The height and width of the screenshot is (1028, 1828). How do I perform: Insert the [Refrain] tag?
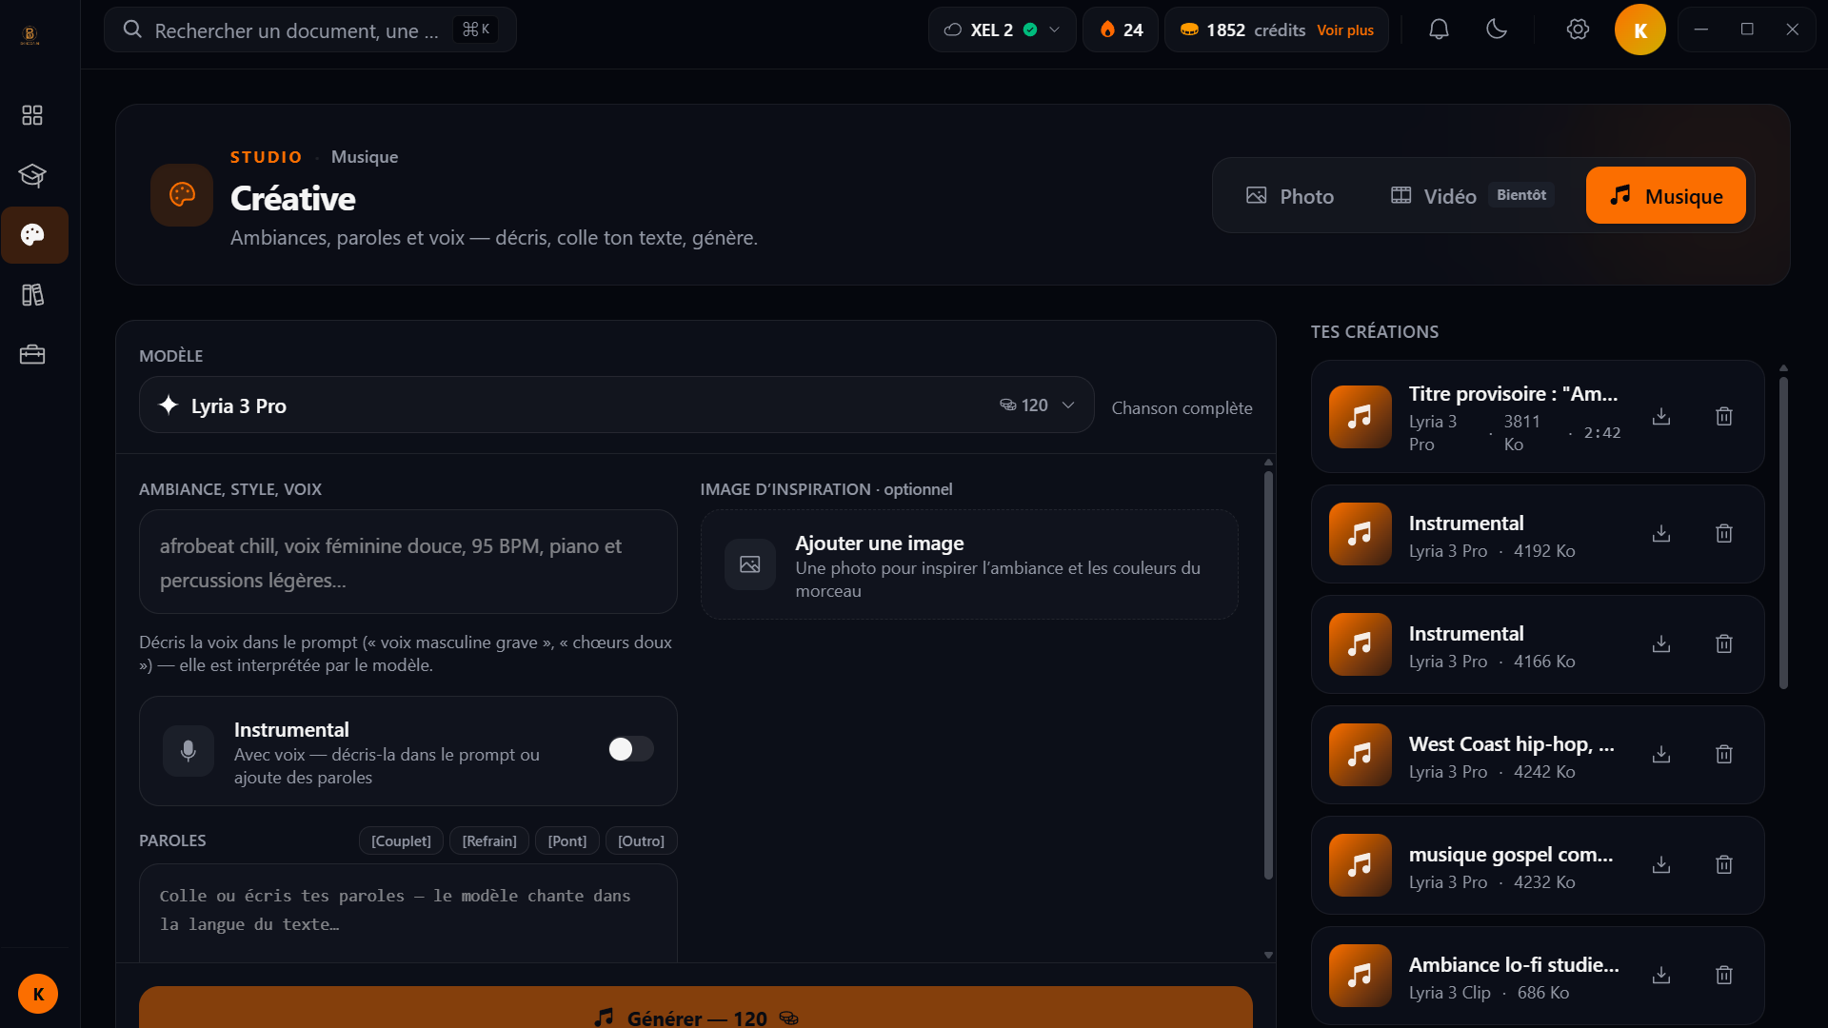click(489, 841)
